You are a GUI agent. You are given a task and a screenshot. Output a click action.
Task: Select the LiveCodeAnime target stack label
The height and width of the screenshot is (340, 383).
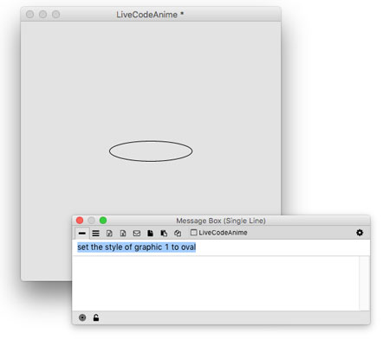219,233
